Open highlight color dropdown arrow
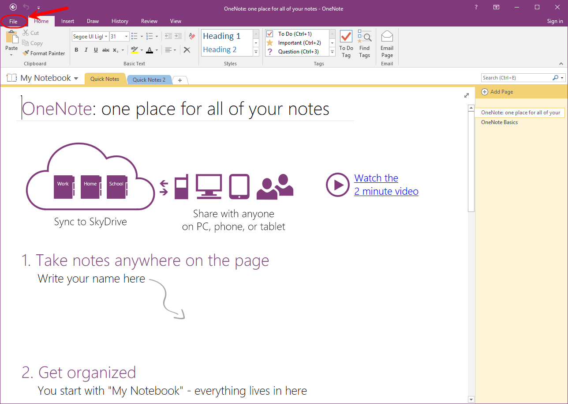 [142, 50]
